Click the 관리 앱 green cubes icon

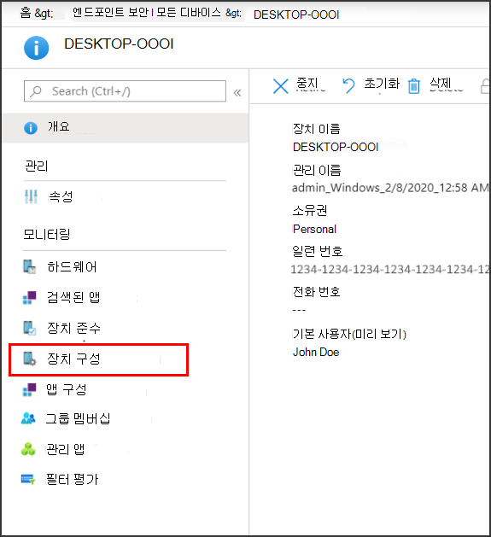28,449
